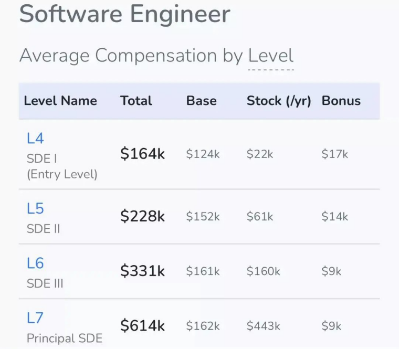Viewport: 399px width, 349px height.
Task: Select the $164k total for L4
Action: (x=142, y=154)
